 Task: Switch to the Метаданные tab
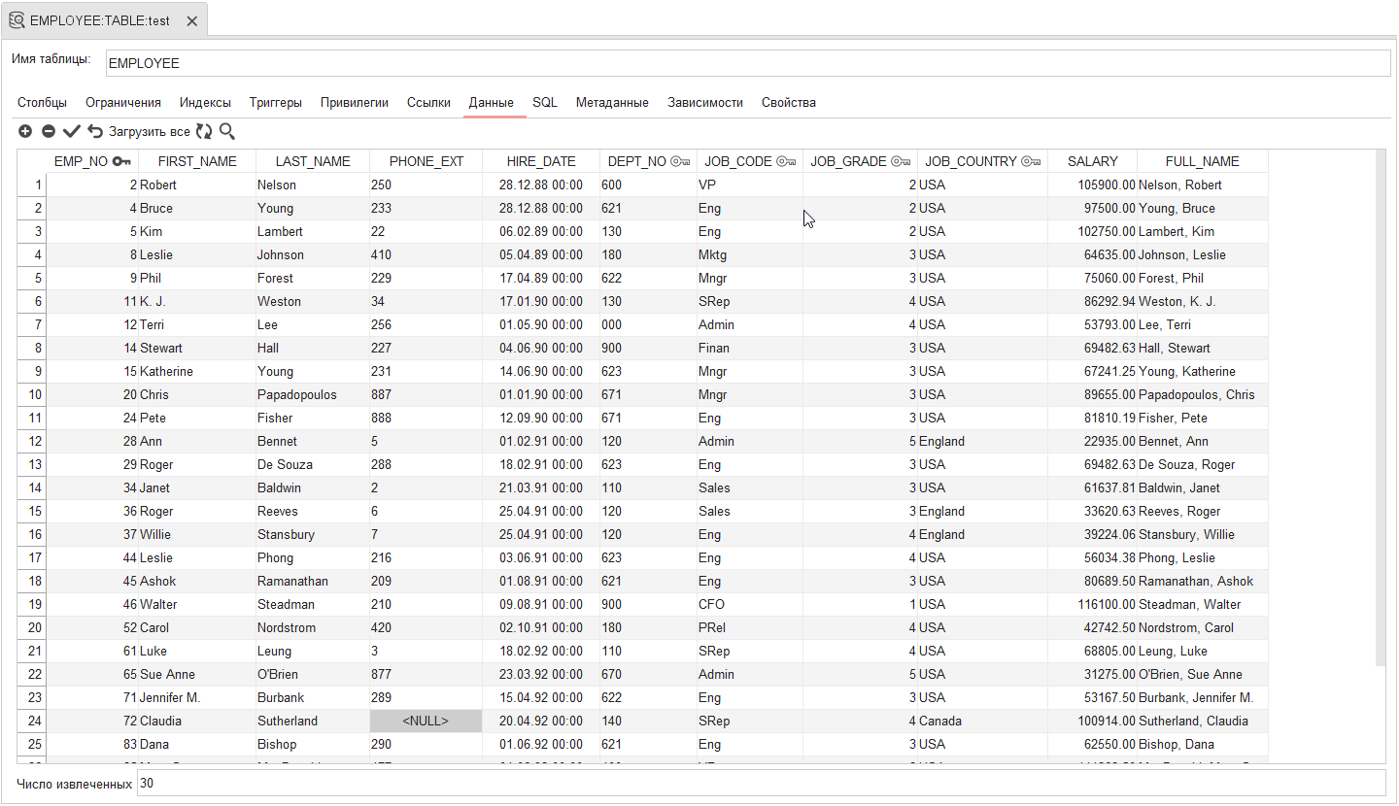[612, 102]
